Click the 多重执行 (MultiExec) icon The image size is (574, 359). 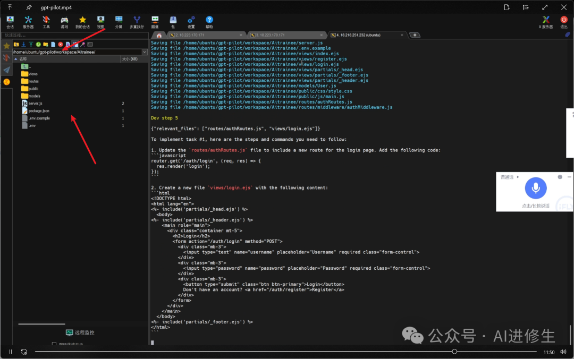(137, 22)
